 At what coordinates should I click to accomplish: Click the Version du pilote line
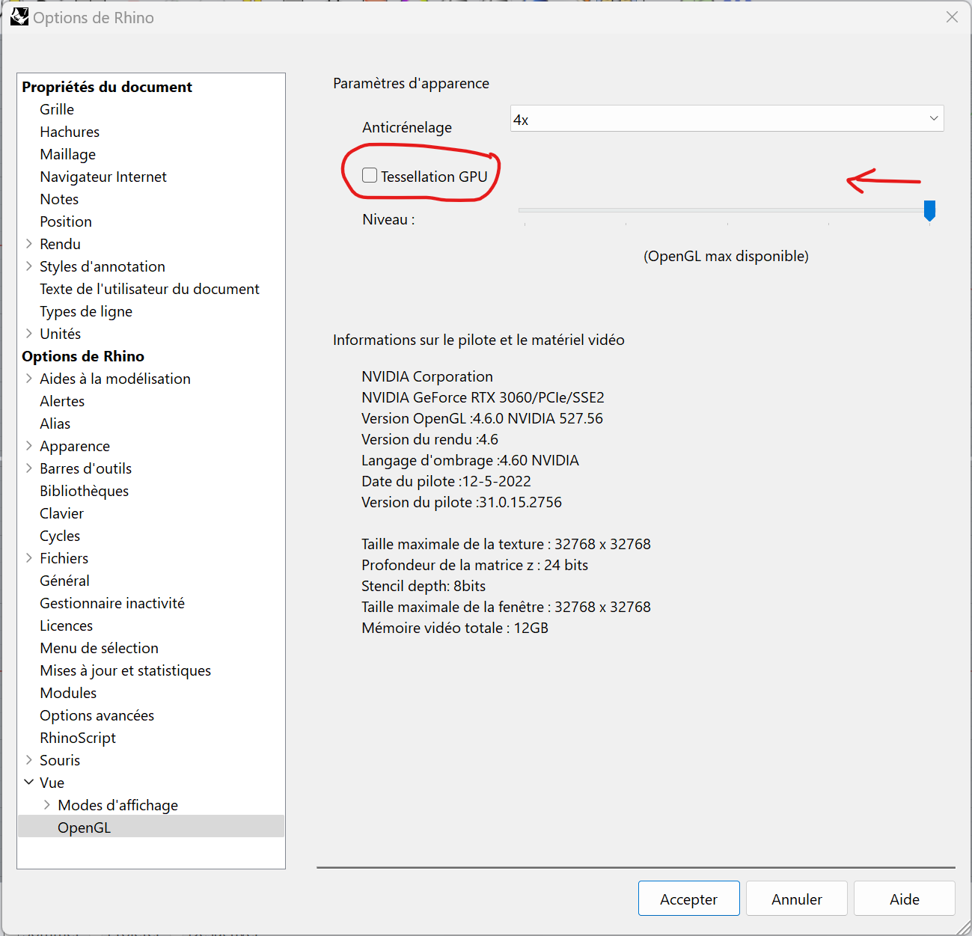click(462, 502)
